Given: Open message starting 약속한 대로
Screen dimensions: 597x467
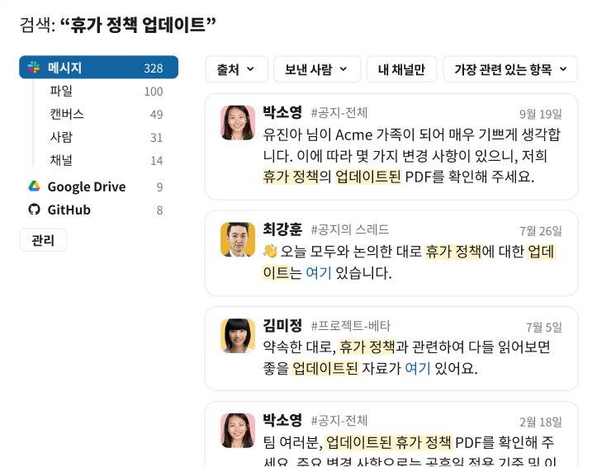Looking at the screenshot, I should (x=391, y=349).
